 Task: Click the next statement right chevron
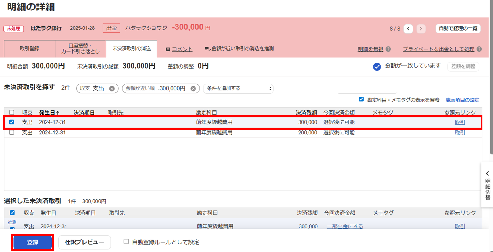(x=421, y=29)
